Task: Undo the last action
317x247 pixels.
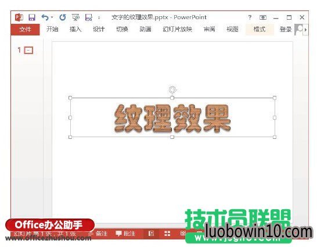Action: [45, 17]
